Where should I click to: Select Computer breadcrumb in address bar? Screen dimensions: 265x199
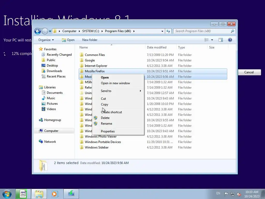[69, 31]
